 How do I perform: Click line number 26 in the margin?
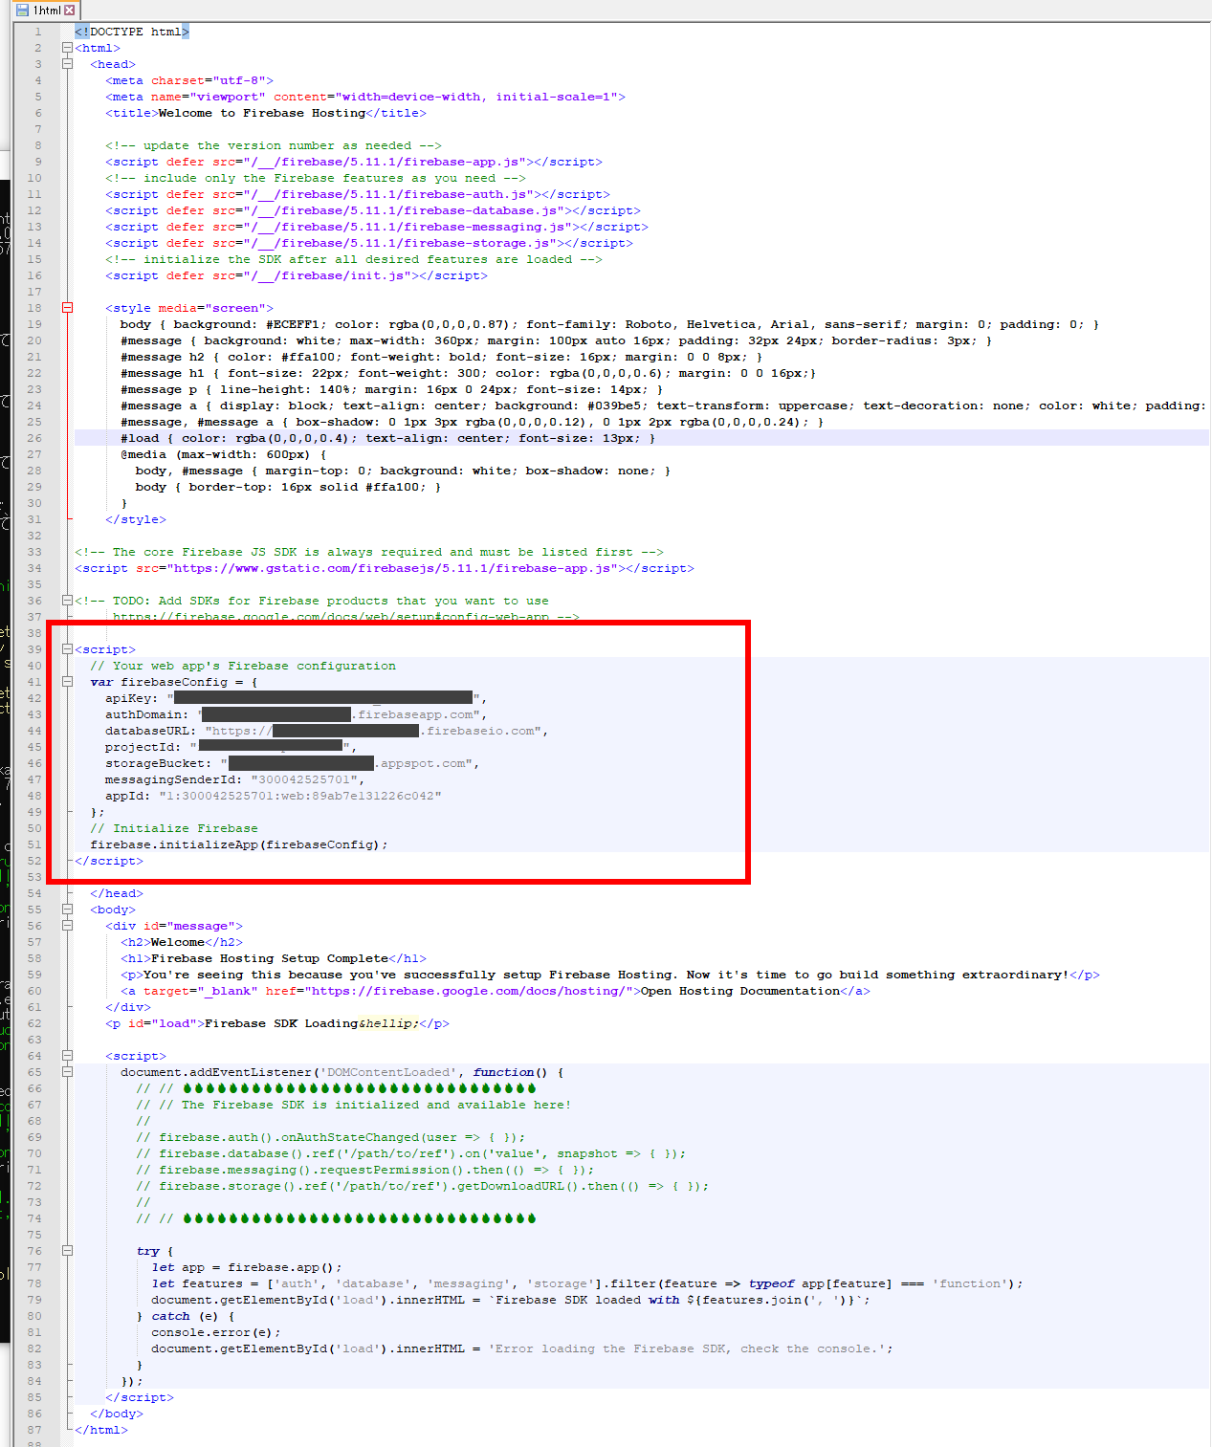click(34, 438)
